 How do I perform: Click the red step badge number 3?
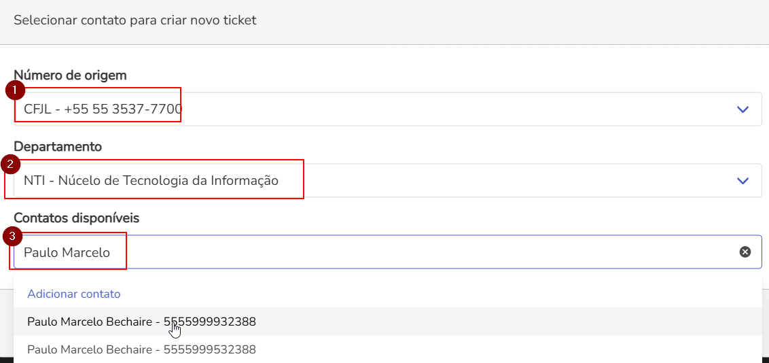pyautogui.click(x=12, y=237)
